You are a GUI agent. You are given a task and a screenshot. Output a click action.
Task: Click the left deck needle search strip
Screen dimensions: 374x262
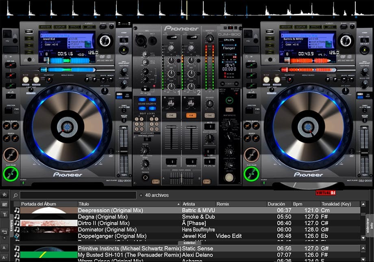[68, 70]
